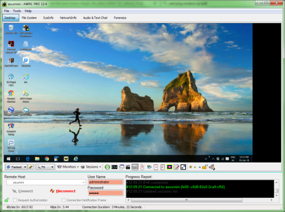Click the crossed-out person icon
285x212 pixels.
142,167
